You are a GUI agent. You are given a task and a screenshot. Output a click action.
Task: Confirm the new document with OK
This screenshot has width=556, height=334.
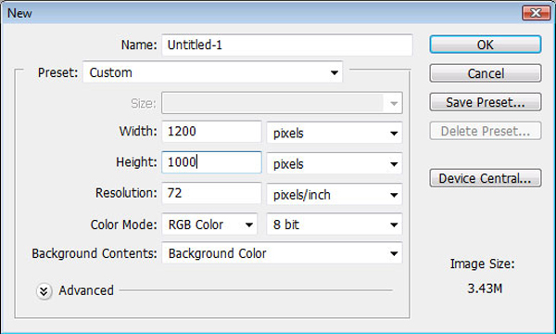(485, 45)
